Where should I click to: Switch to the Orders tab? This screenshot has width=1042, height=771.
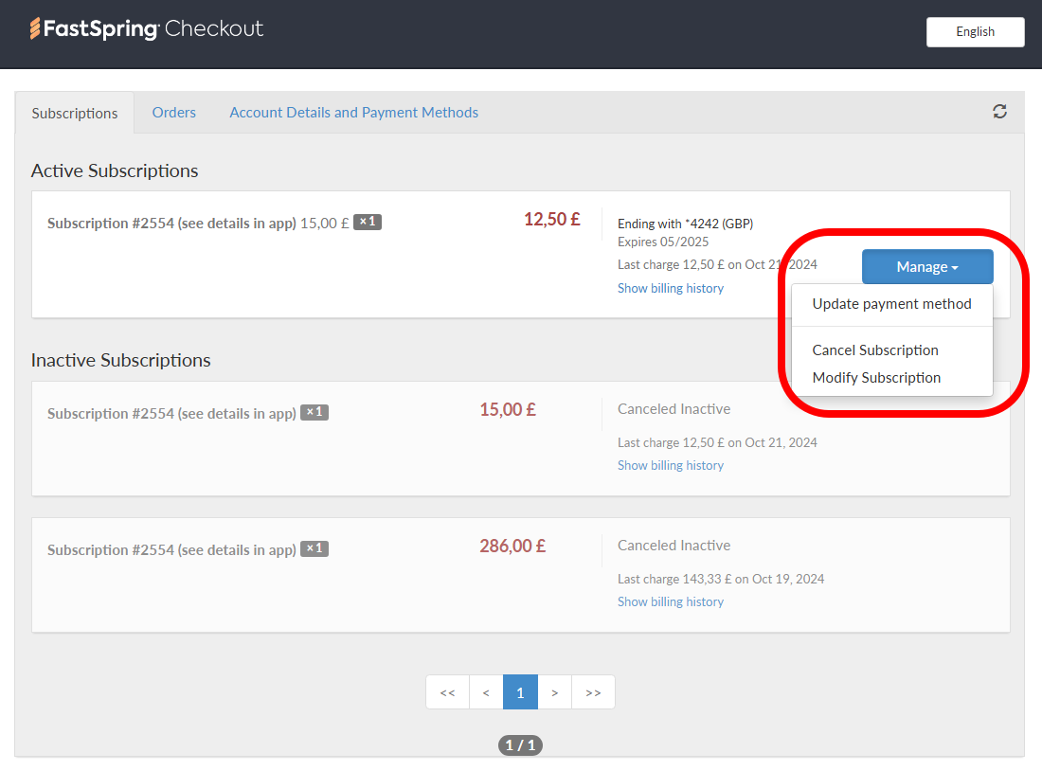coord(174,112)
